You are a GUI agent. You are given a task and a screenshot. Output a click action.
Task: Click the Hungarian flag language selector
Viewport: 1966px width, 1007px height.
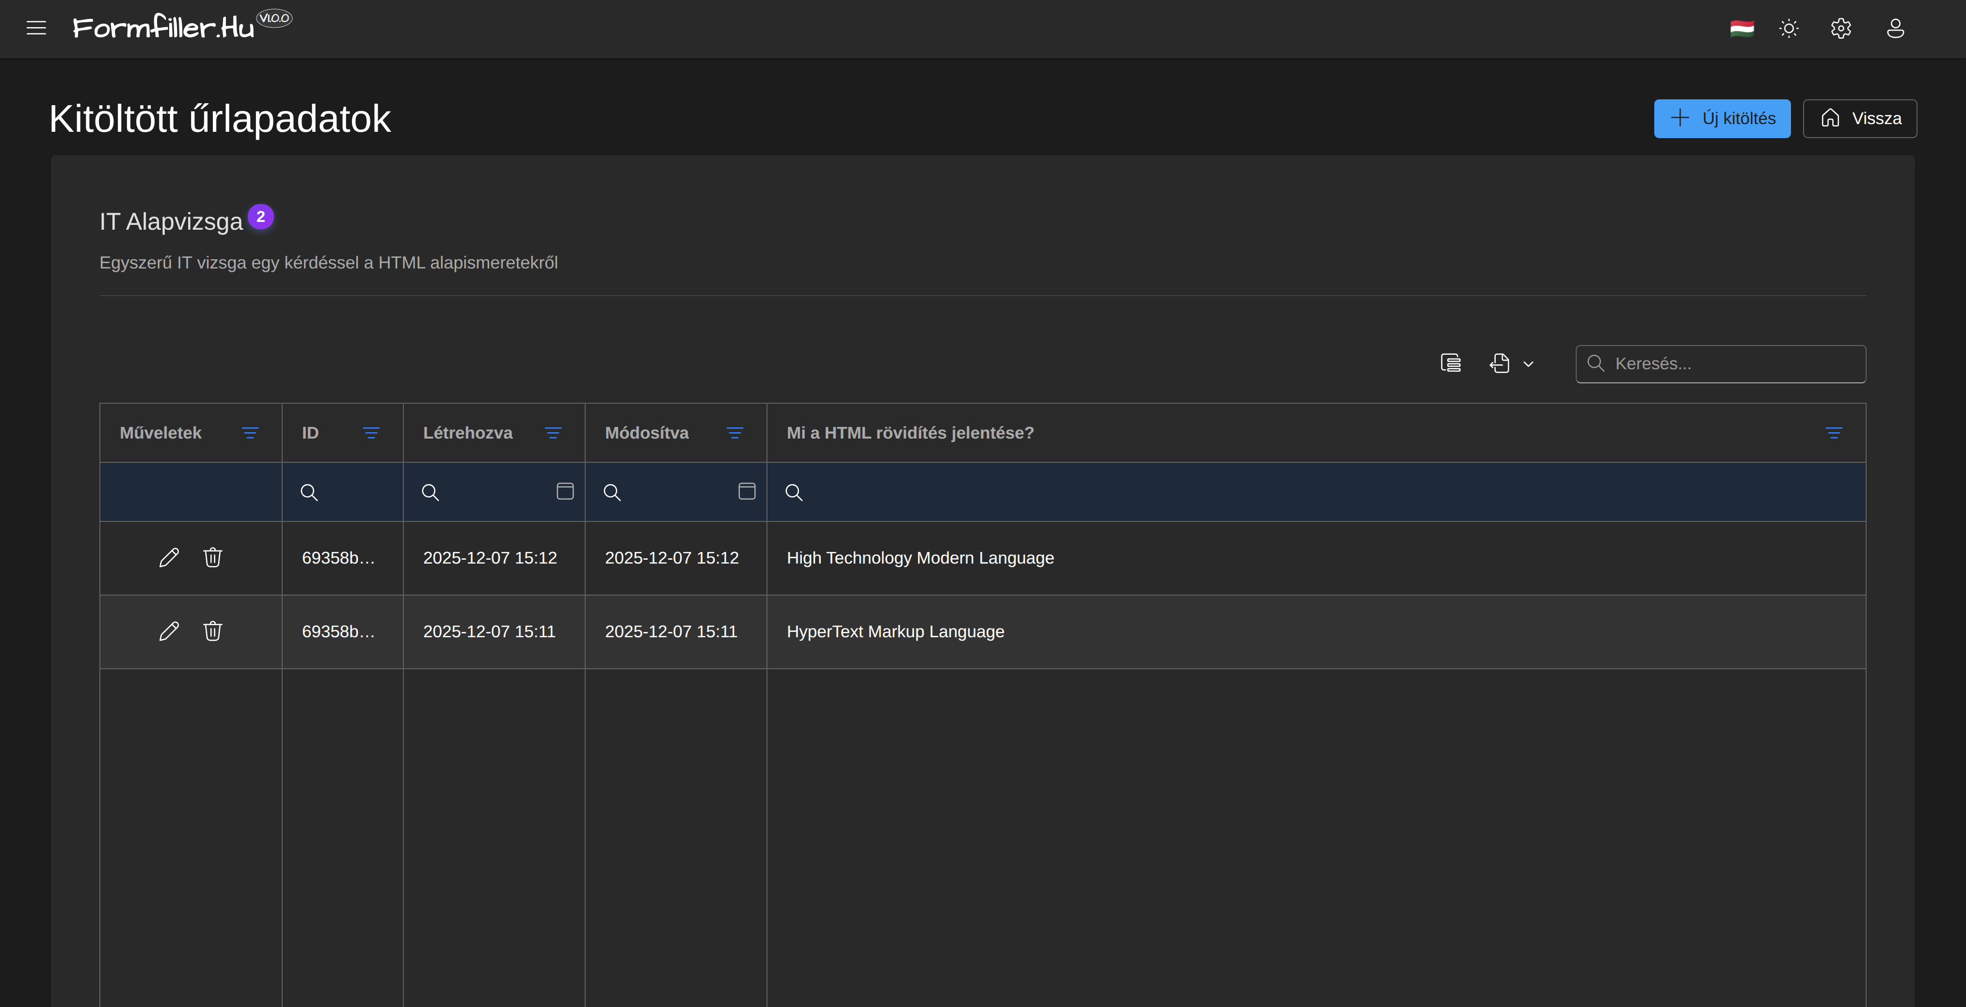(x=1742, y=28)
